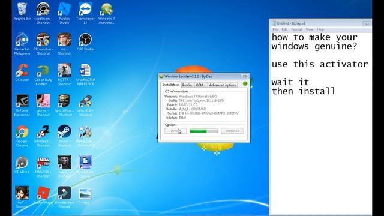The width and height of the screenshot is (384, 216).
Task: Click the Windows Loader title bar icon
Action: click(x=161, y=76)
